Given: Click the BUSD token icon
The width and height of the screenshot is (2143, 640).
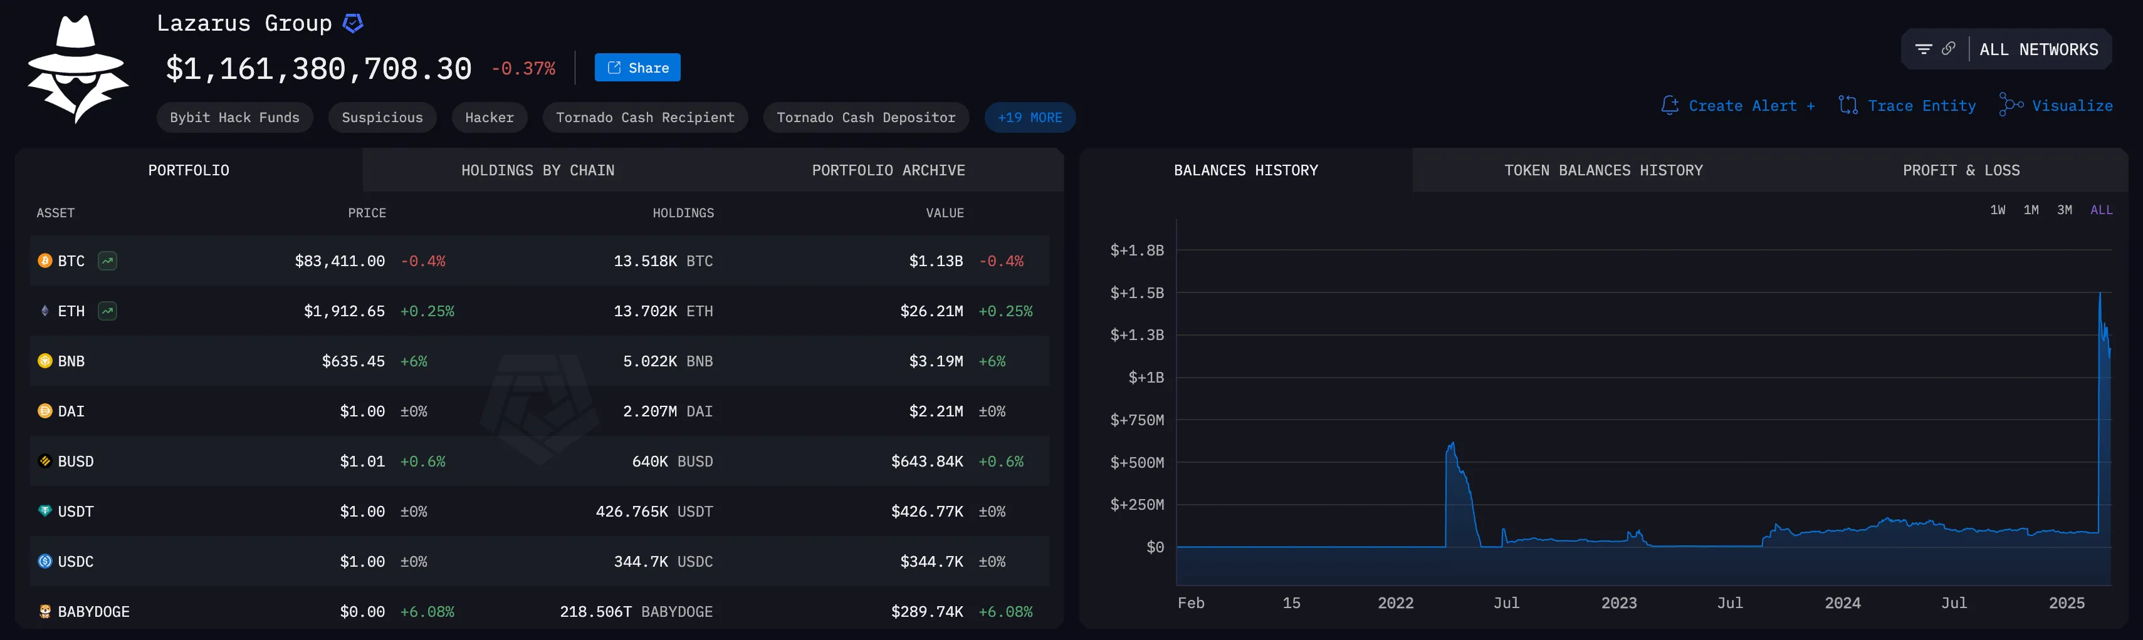Looking at the screenshot, I should point(45,460).
